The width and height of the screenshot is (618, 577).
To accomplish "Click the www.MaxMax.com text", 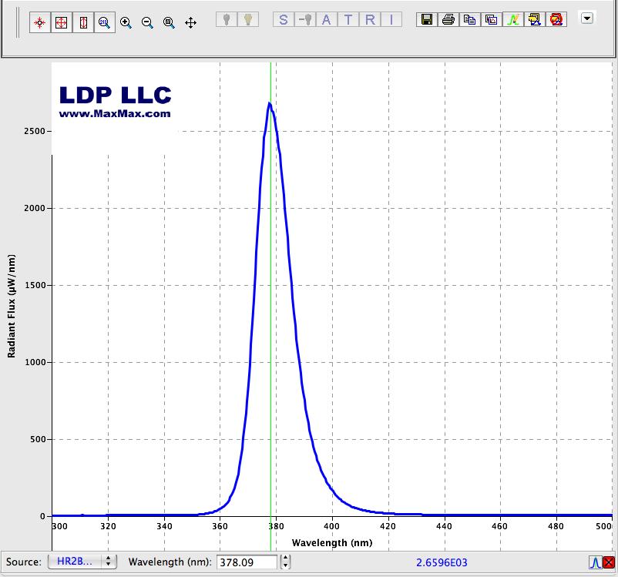I will click(x=115, y=114).
